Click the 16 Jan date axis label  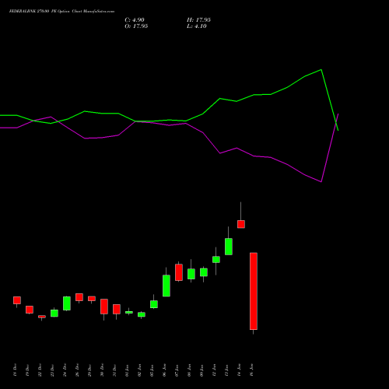(x=251, y=370)
